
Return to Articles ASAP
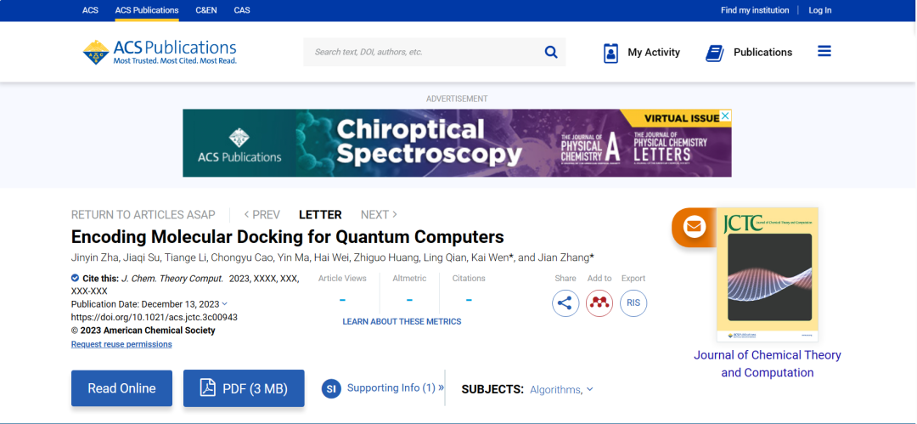click(x=143, y=214)
